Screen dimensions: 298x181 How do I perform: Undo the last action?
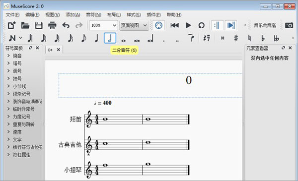pos(66,25)
